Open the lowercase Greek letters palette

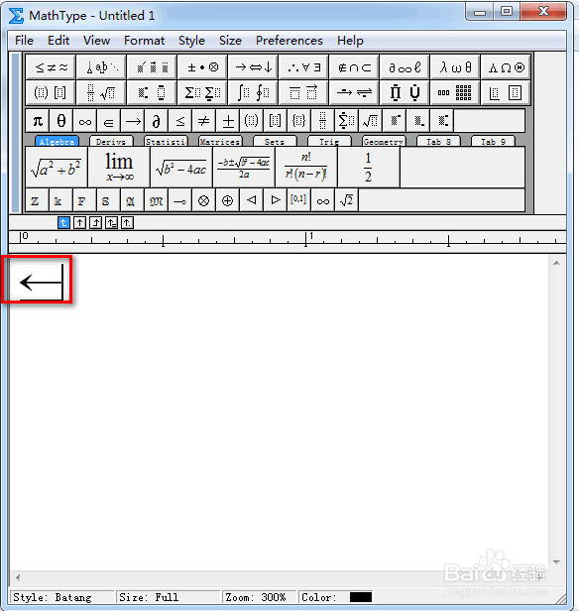(x=456, y=67)
